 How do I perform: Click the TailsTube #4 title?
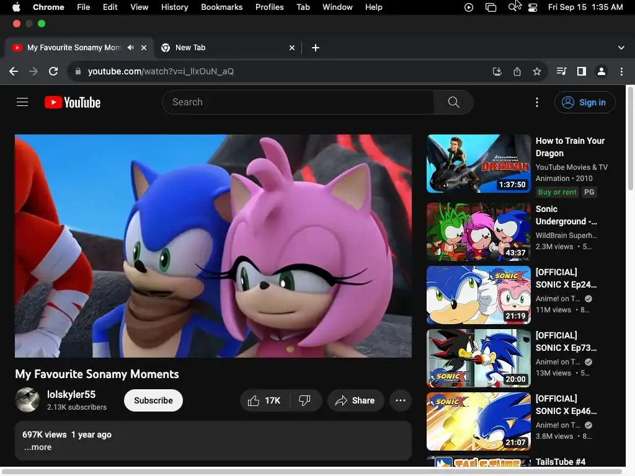[561, 462]
